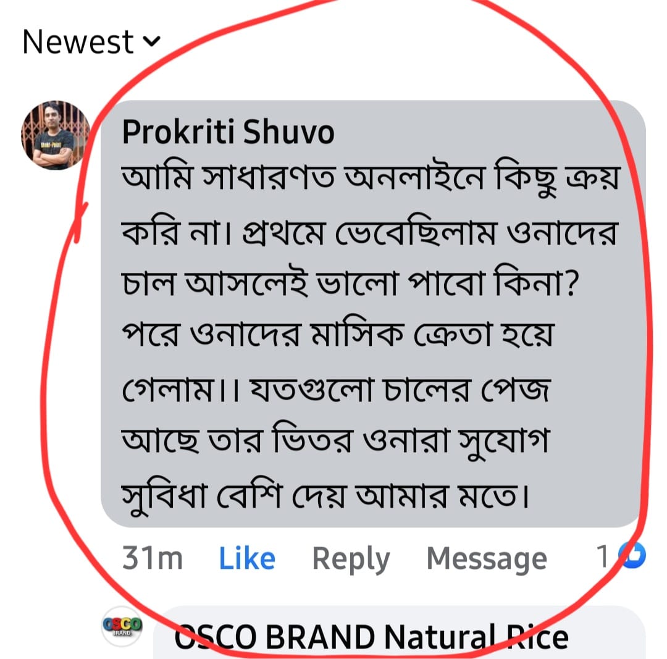Open Prokriti Shuvo's profile picture

(x=56, y=135)
